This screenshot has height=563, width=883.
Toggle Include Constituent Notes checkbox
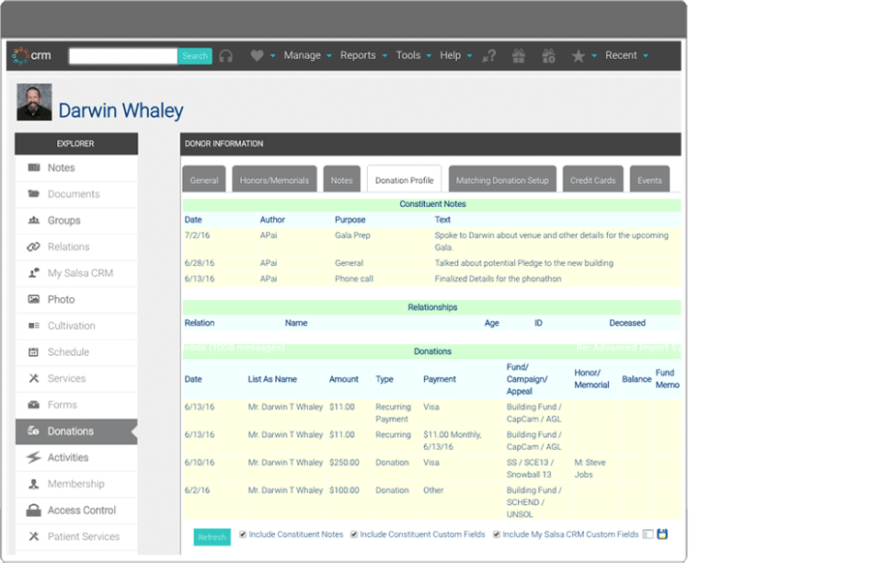coord(243,534)
